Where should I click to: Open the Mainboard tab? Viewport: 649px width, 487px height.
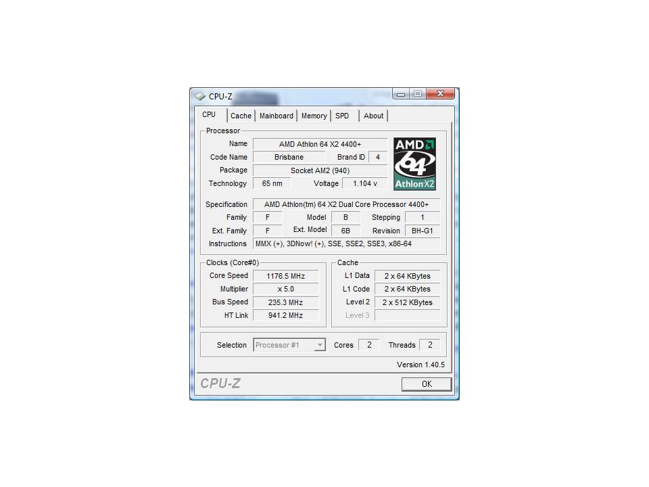pyautogui.click(x=276, y=116)
